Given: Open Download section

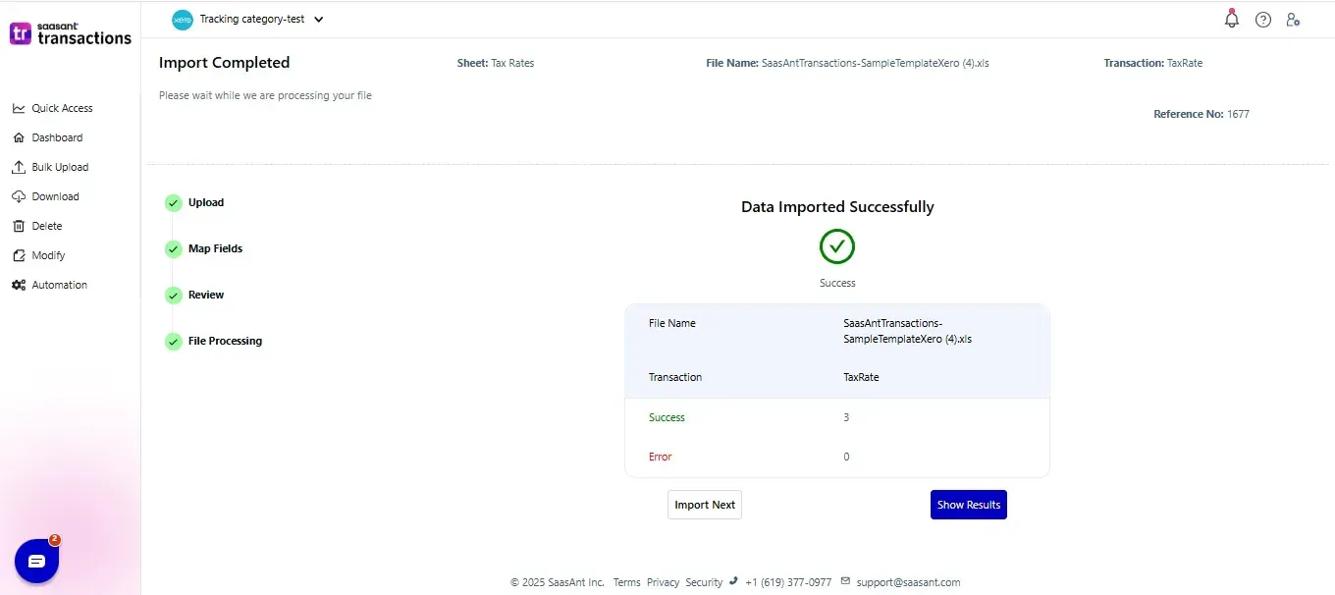Looking at the screenshot, I should click(x=55, y=196).
